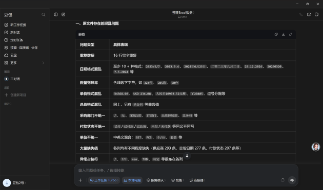
Task: Open 云盘 cloud drive
Action: click(25, 55)
